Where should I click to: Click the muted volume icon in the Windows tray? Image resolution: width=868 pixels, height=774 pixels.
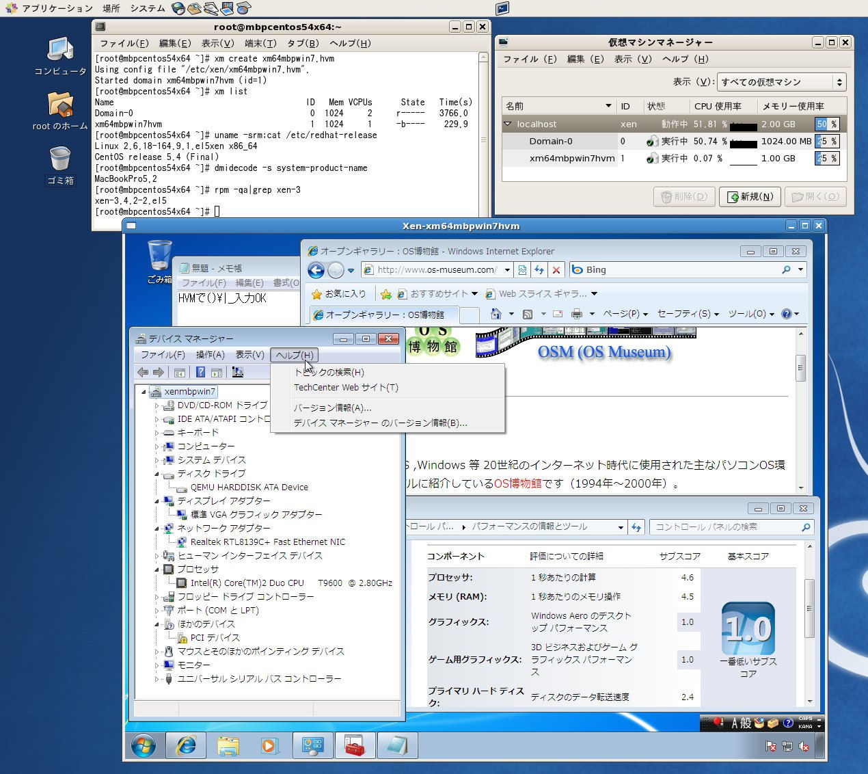click(804, 747)
